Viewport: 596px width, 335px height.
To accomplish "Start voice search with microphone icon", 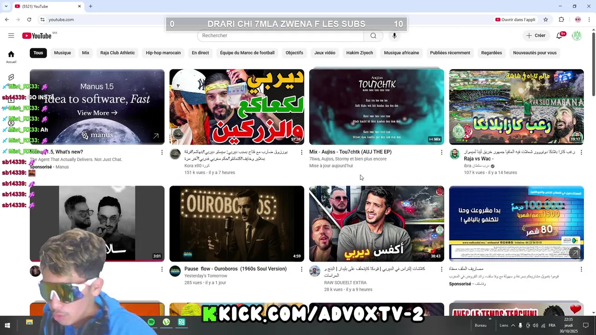I will [394, 36].
